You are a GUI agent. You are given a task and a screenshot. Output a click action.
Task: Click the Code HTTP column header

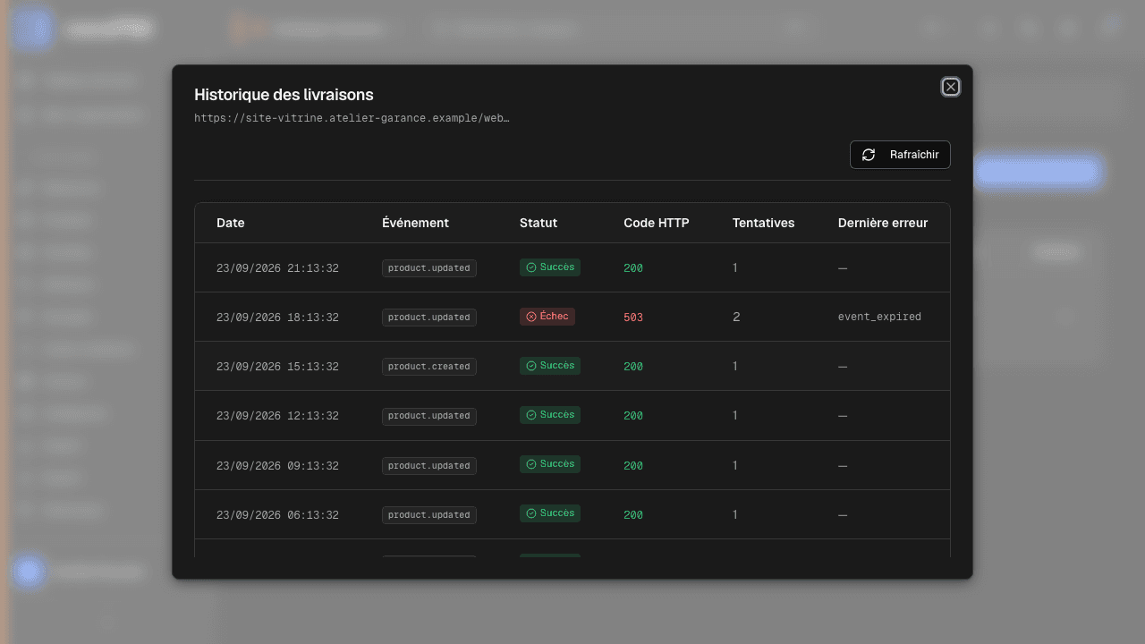pyautogui.click(x=657, y=223)
